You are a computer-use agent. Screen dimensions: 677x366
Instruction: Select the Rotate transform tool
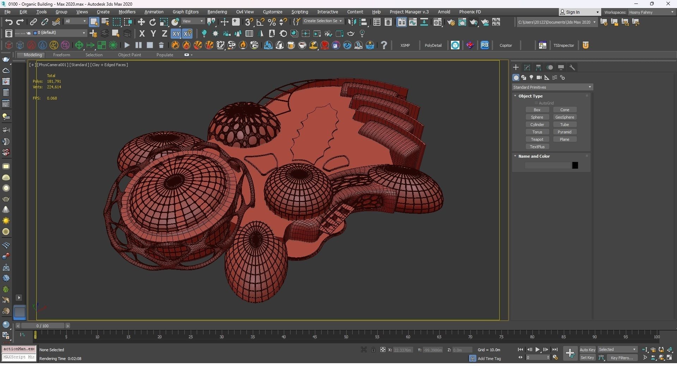153,22
